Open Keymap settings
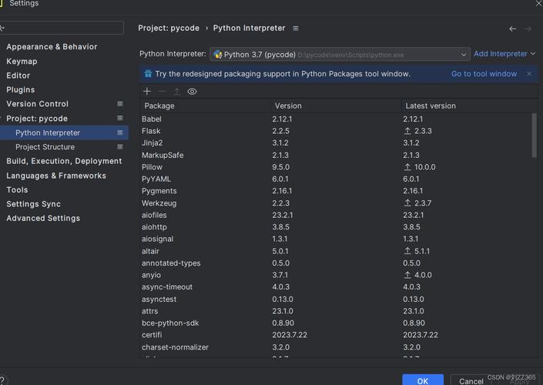543x385 pixels. pyautogui.click(x=22, y=62)
